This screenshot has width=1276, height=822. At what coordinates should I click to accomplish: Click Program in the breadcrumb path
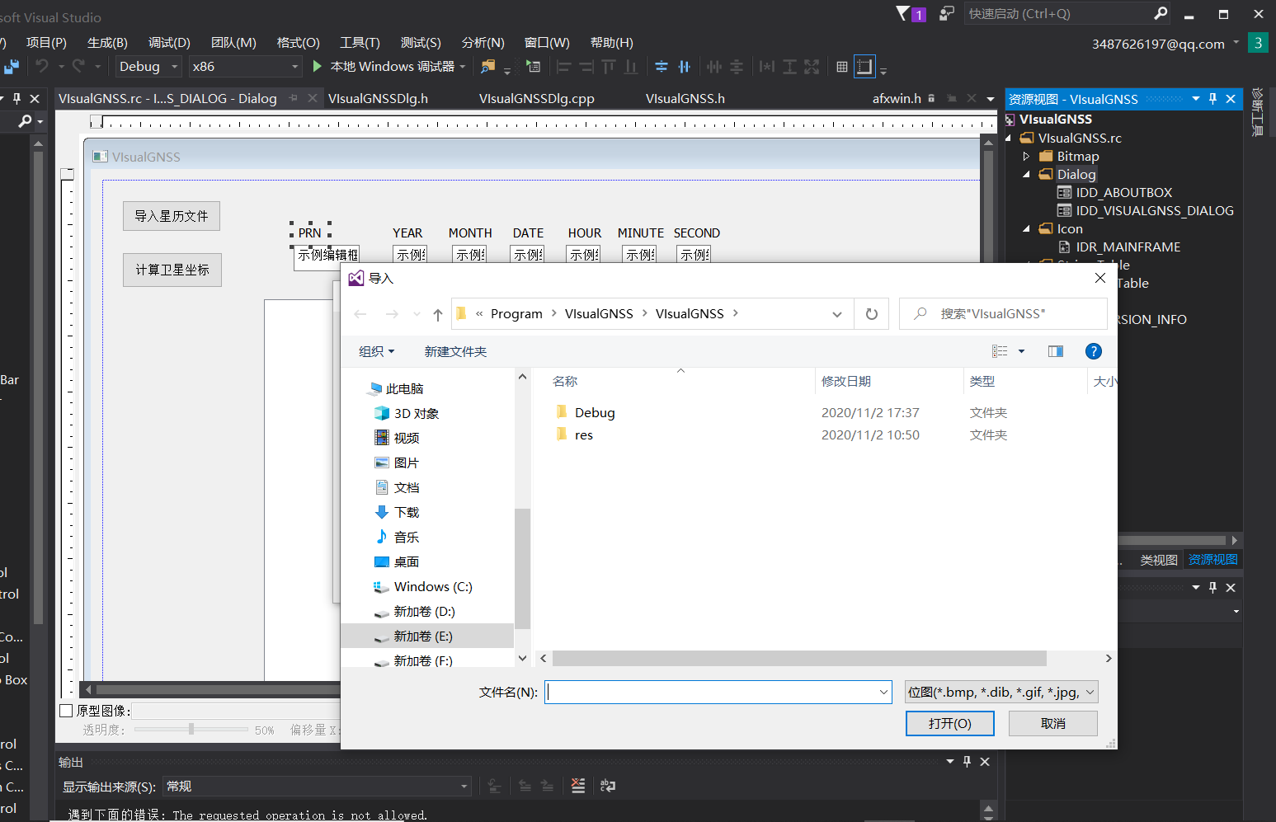pyautogui.click(x=516, y=314)
